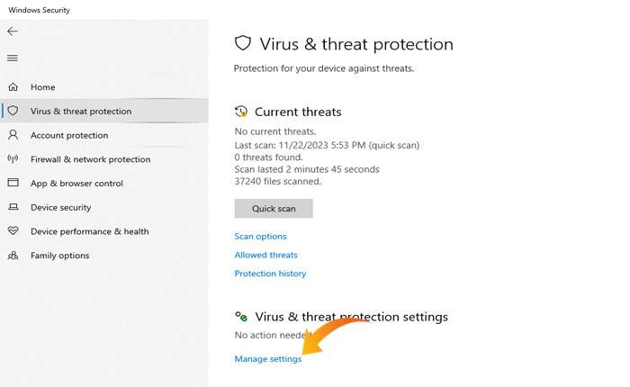
Task: Run a Quick scan
Action: coord(274,209)
